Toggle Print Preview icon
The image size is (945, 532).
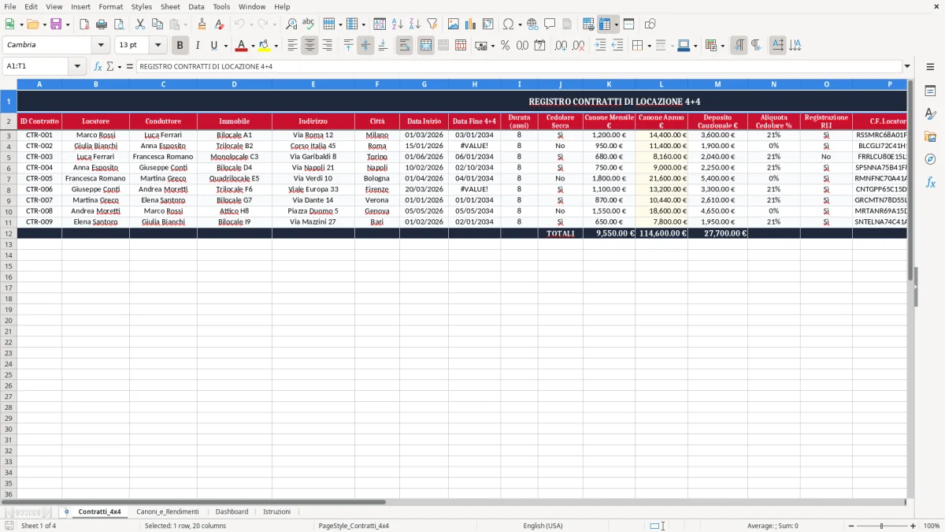point(118,24)
